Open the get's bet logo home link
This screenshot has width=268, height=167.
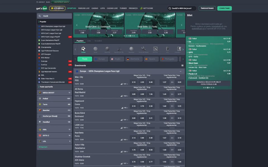point(42,8)
